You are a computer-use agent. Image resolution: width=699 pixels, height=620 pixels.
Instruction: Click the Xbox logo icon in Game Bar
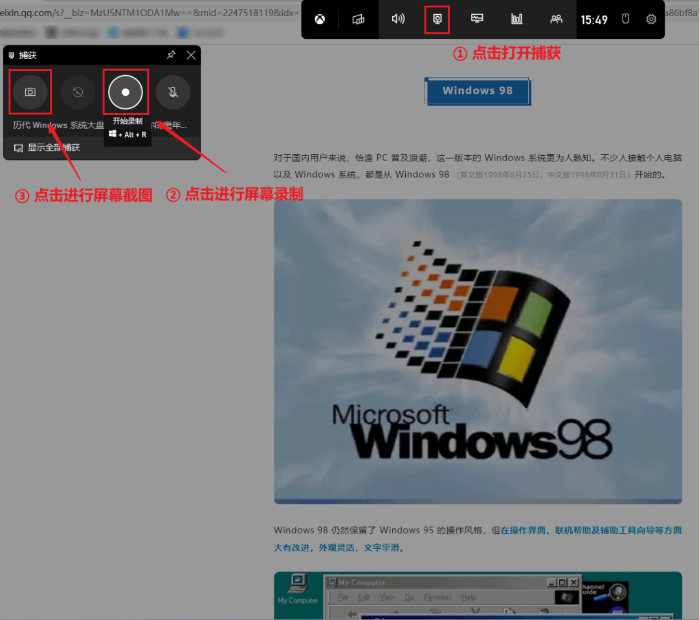click(x=320, y=19)
